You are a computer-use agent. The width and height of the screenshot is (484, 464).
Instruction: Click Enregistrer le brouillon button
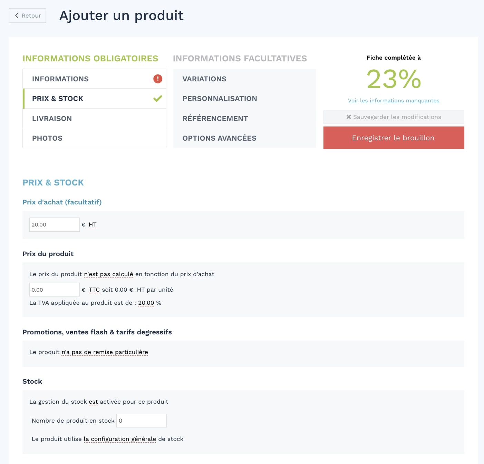pos(394,138)
